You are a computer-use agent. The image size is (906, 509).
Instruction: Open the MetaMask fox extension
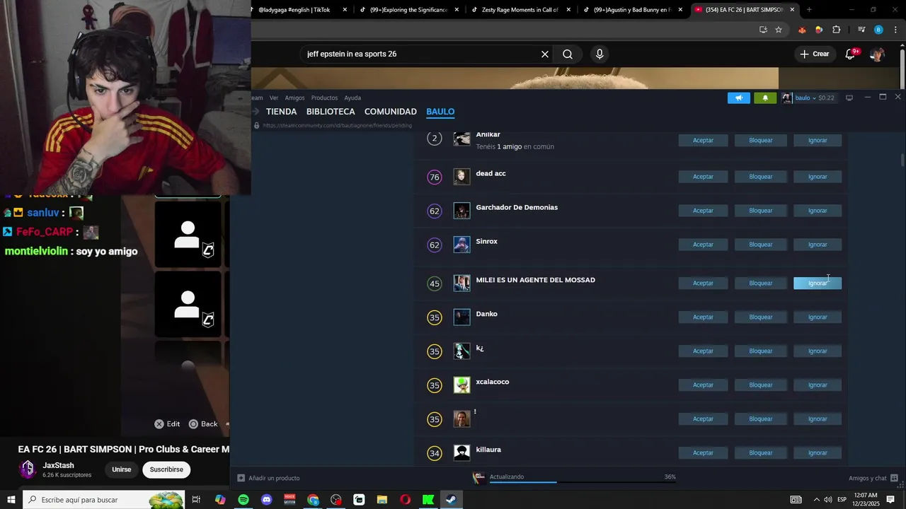click(x=802, y=30)
